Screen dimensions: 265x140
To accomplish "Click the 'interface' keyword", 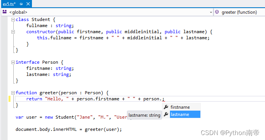I will pos(27,62).
